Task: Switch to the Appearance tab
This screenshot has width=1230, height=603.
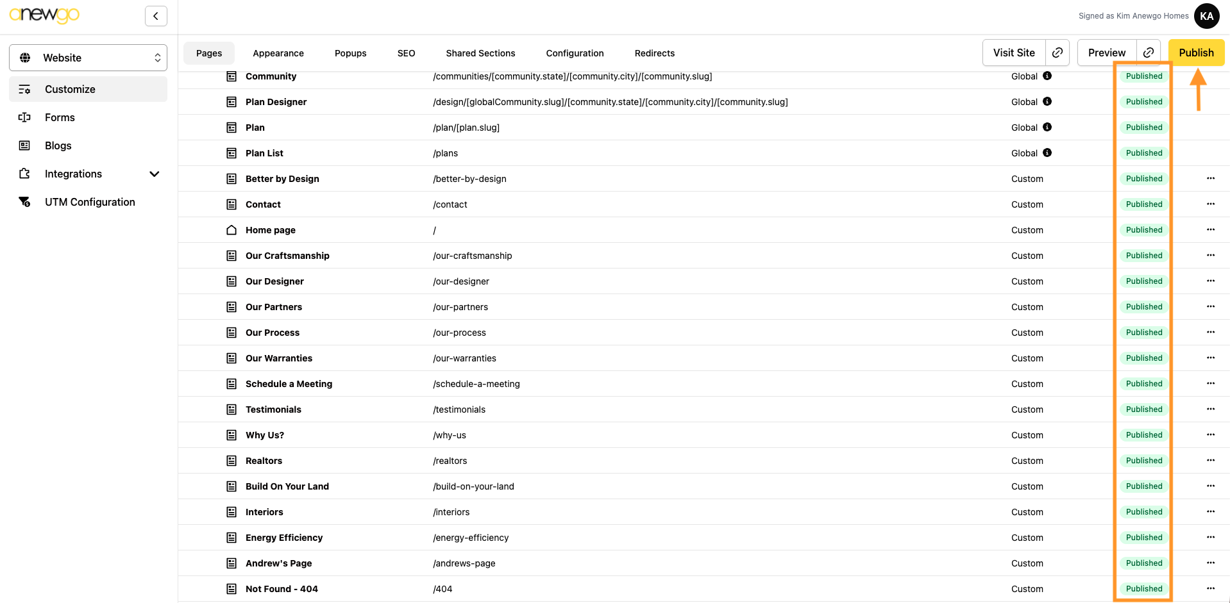Action: pyautogui.click(x=278, y=53)
